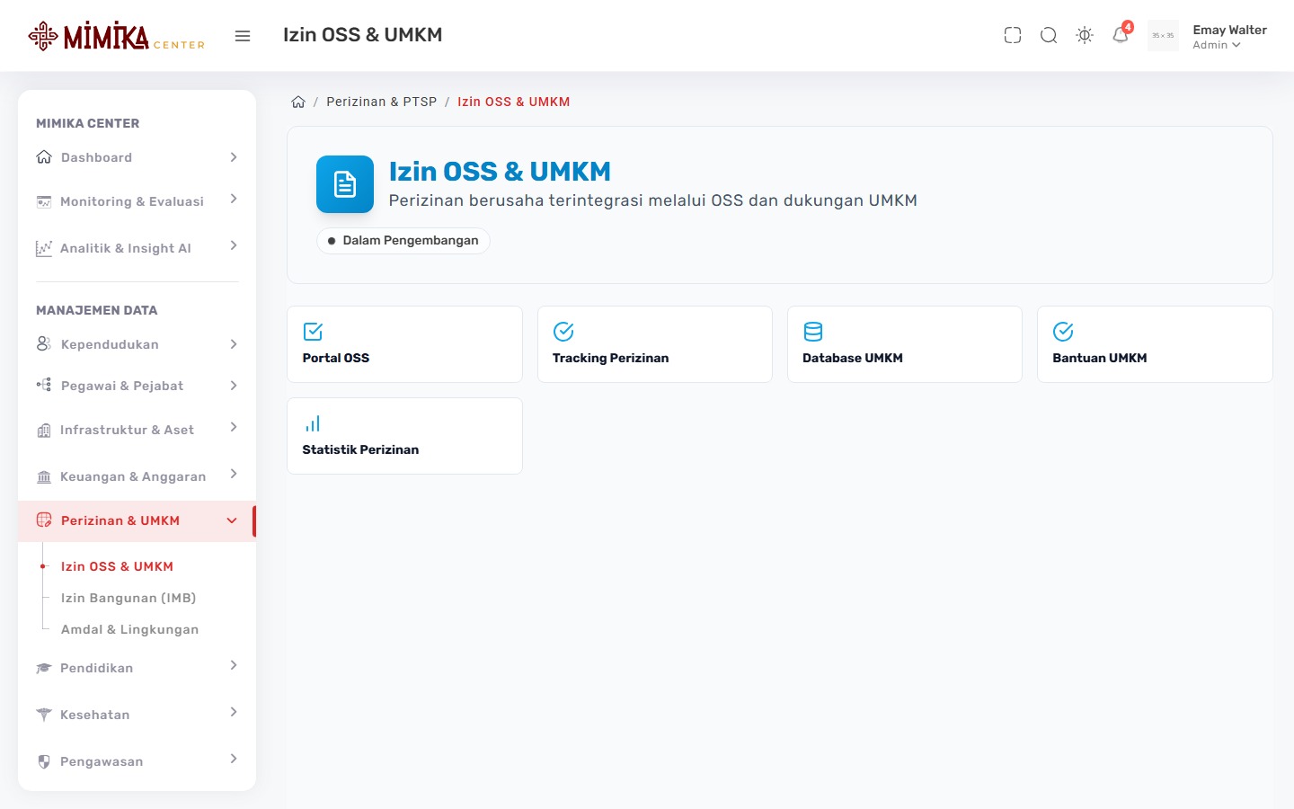This screenshot has width=1294, height=809.
Task: Click the Database UMKM database icon
Action: 813,332
